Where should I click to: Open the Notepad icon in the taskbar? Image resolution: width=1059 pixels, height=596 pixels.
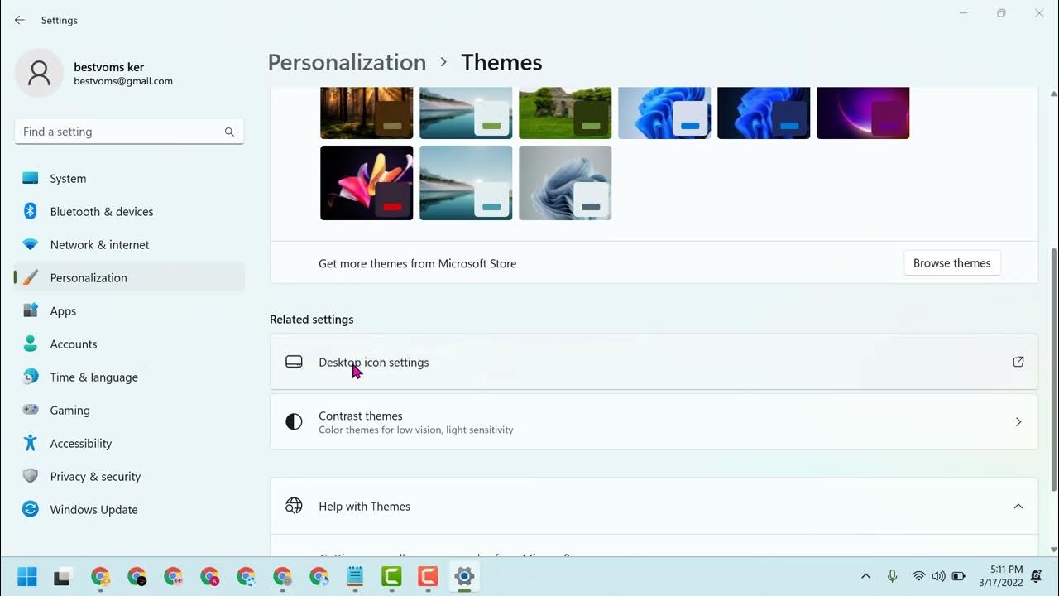(x=355, y=577)
